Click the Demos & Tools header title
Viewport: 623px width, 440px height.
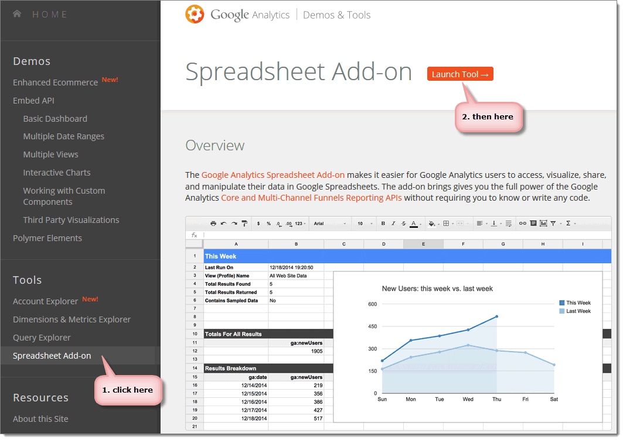pyautogui.click(x=337, y=15)
